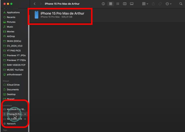Click the Network globe icon
This screenshot has height=132, width=185.
pyautogui.click(x=4, y=124)
